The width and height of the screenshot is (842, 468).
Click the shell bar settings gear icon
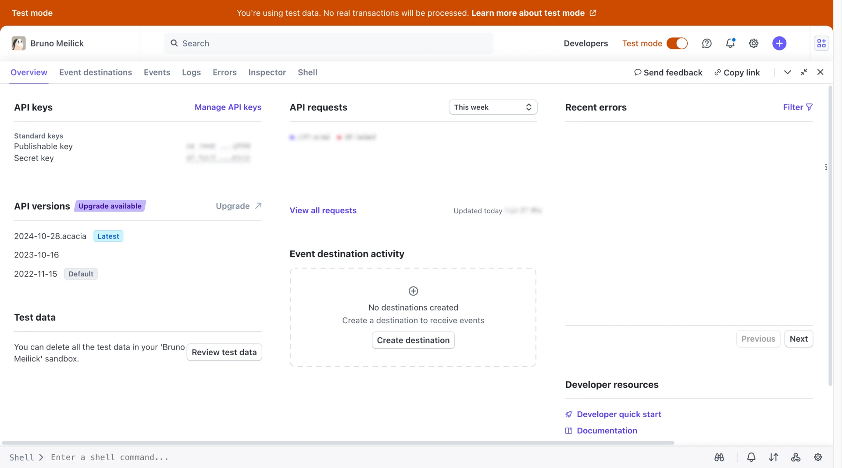tap(818, 457)
